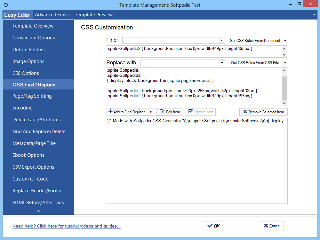
Task: Confirm the dialog with OK
Action: (213, 226)
